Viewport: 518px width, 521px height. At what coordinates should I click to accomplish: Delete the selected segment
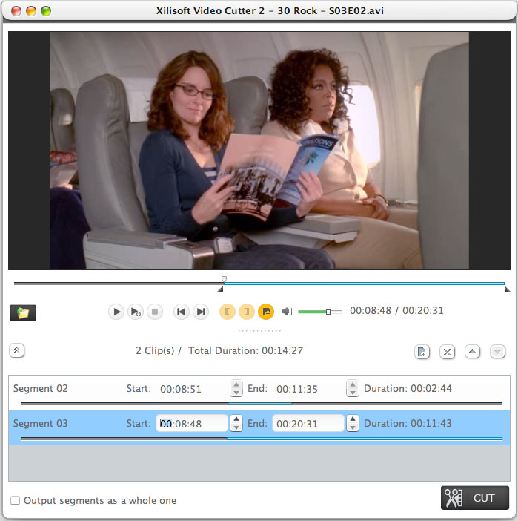pyautogui.click(x=447, y=352)
